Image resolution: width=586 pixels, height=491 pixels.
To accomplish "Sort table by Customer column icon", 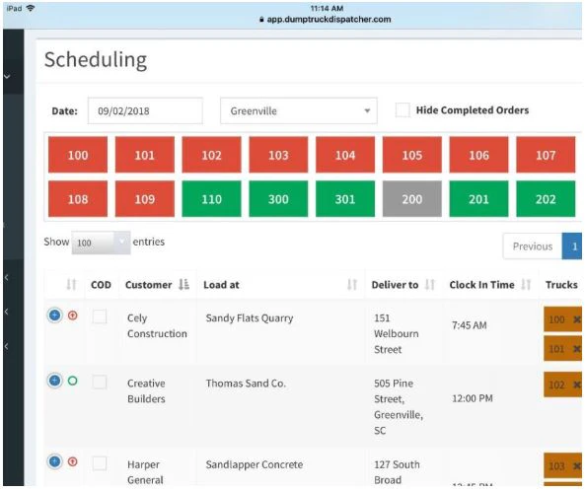I will coord(183,285).
